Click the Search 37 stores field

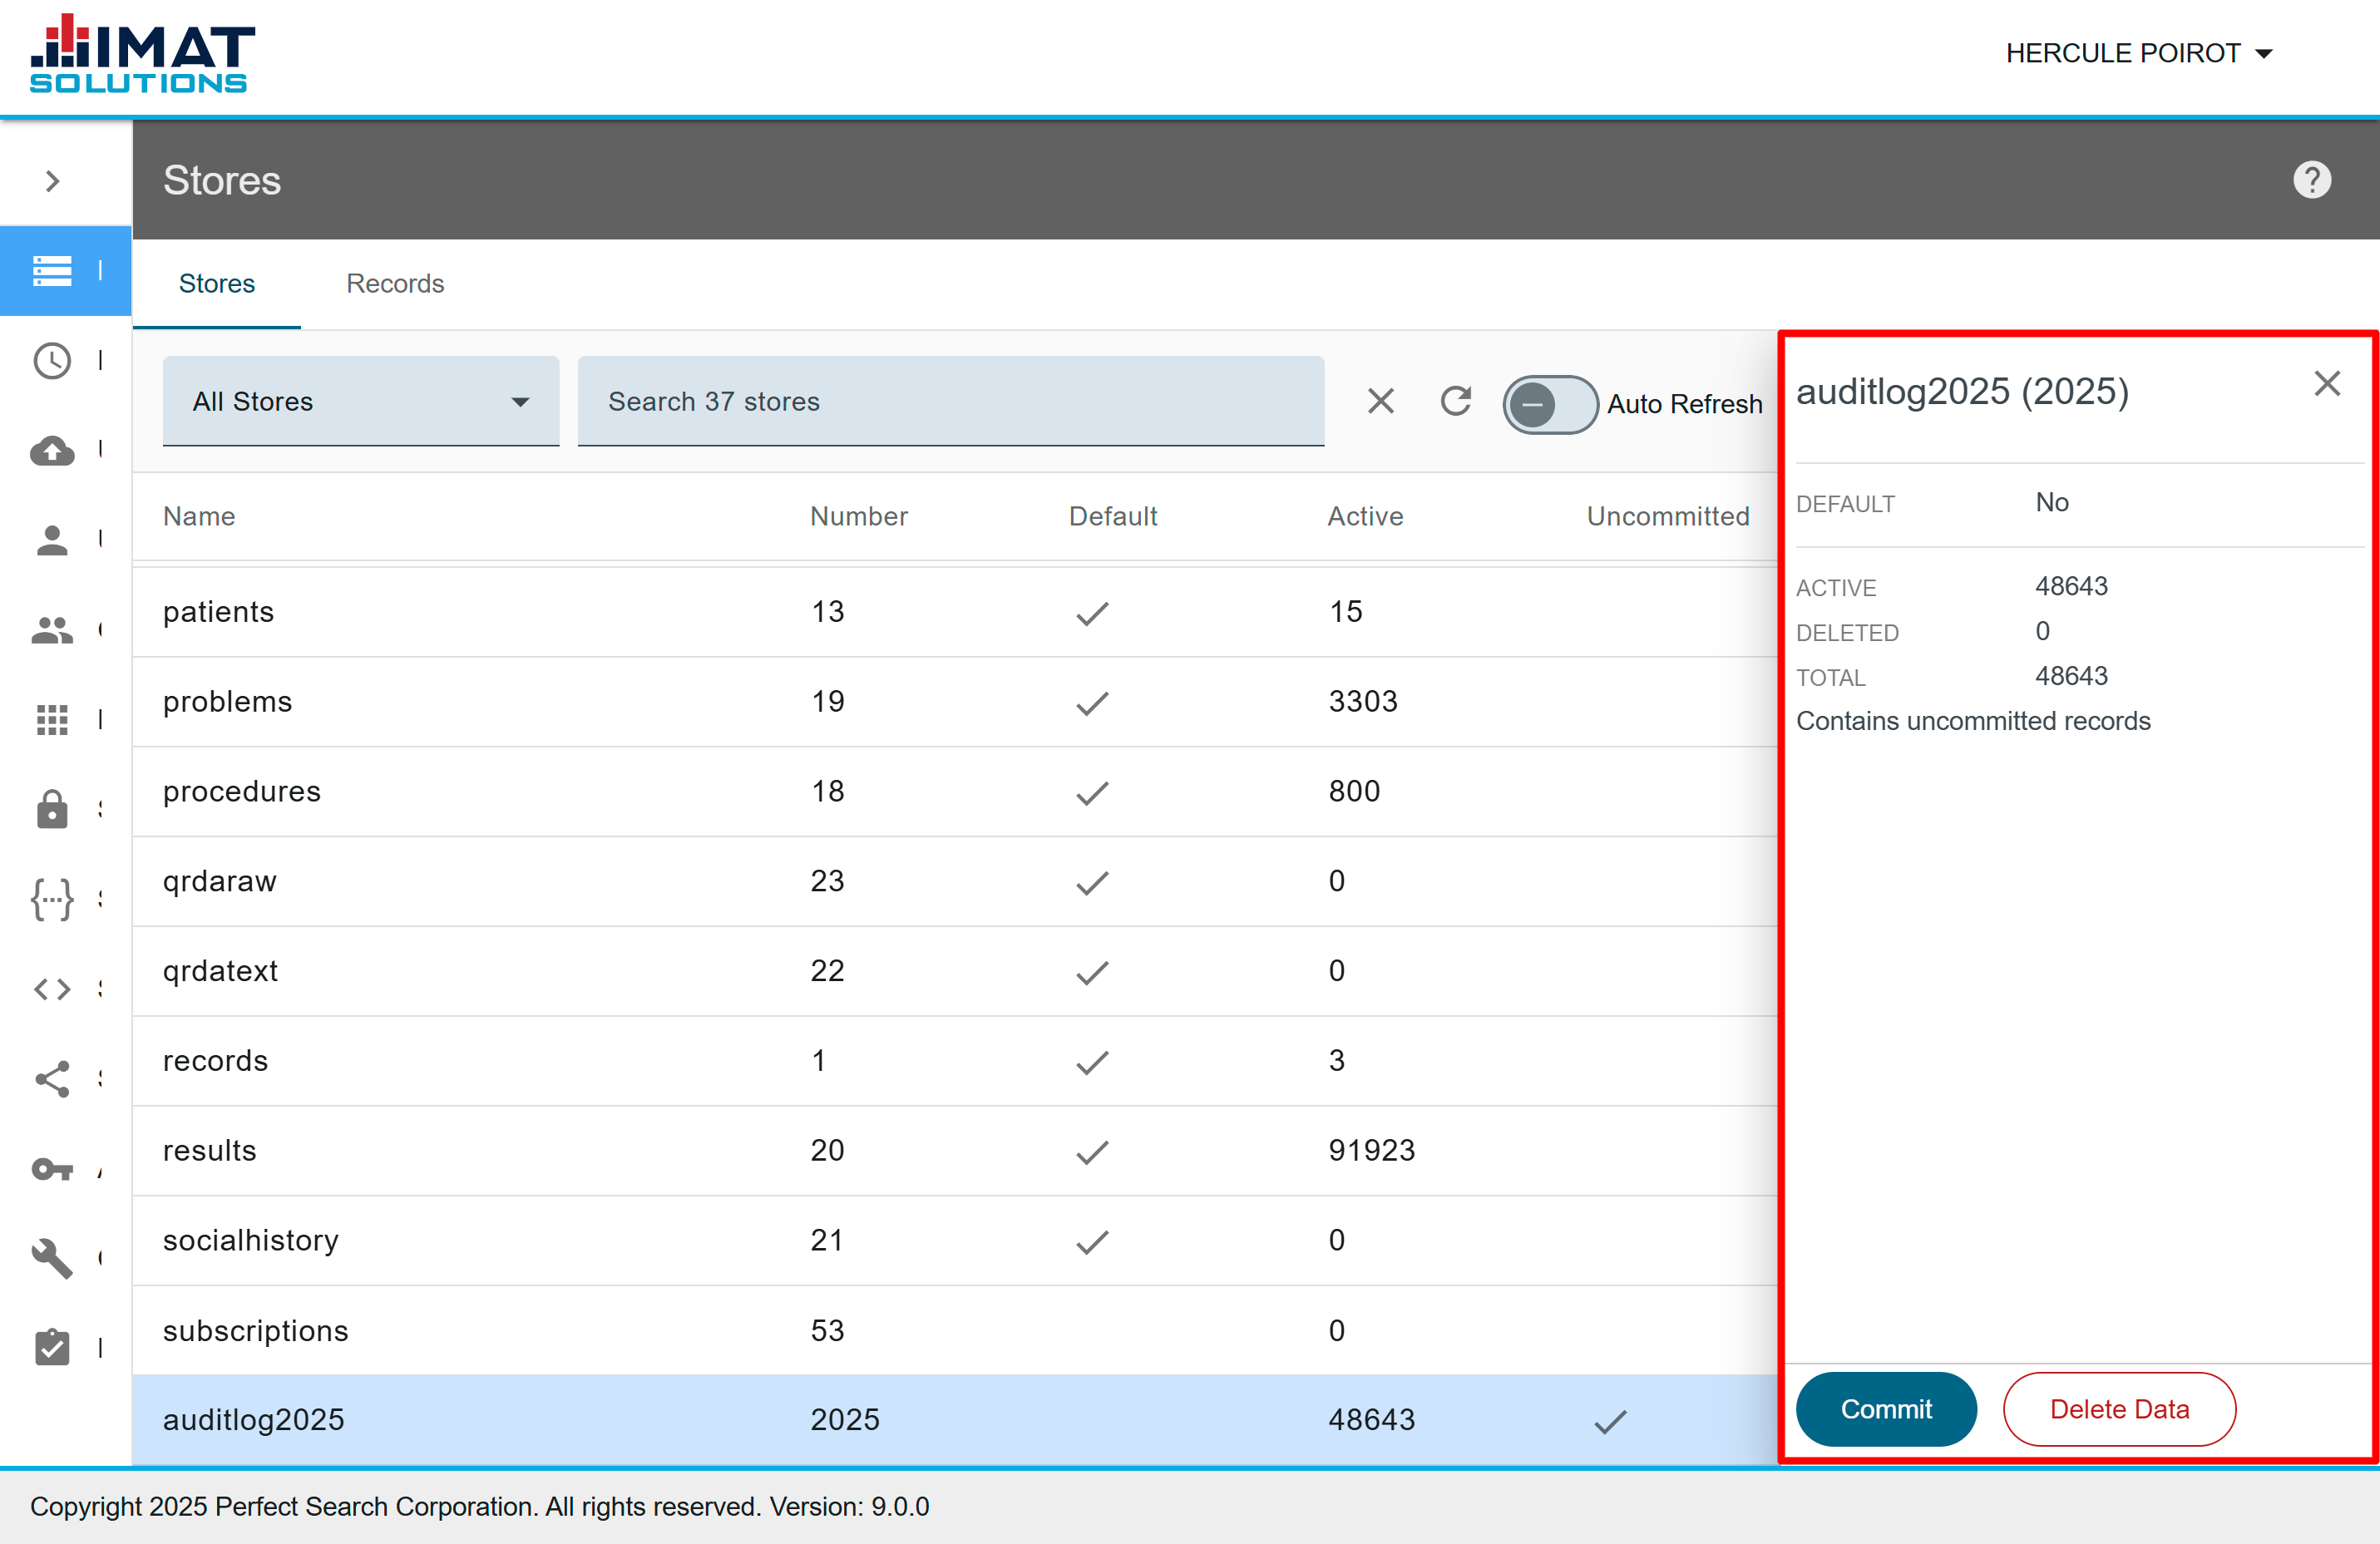pos(950,401)
